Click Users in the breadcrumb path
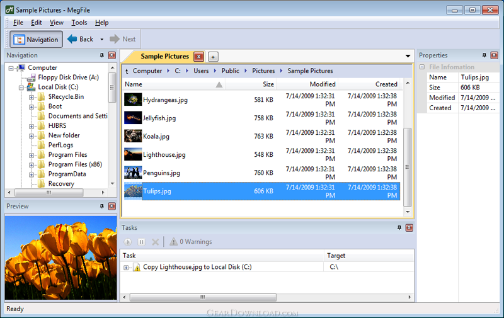 click(x=201, y=71)
